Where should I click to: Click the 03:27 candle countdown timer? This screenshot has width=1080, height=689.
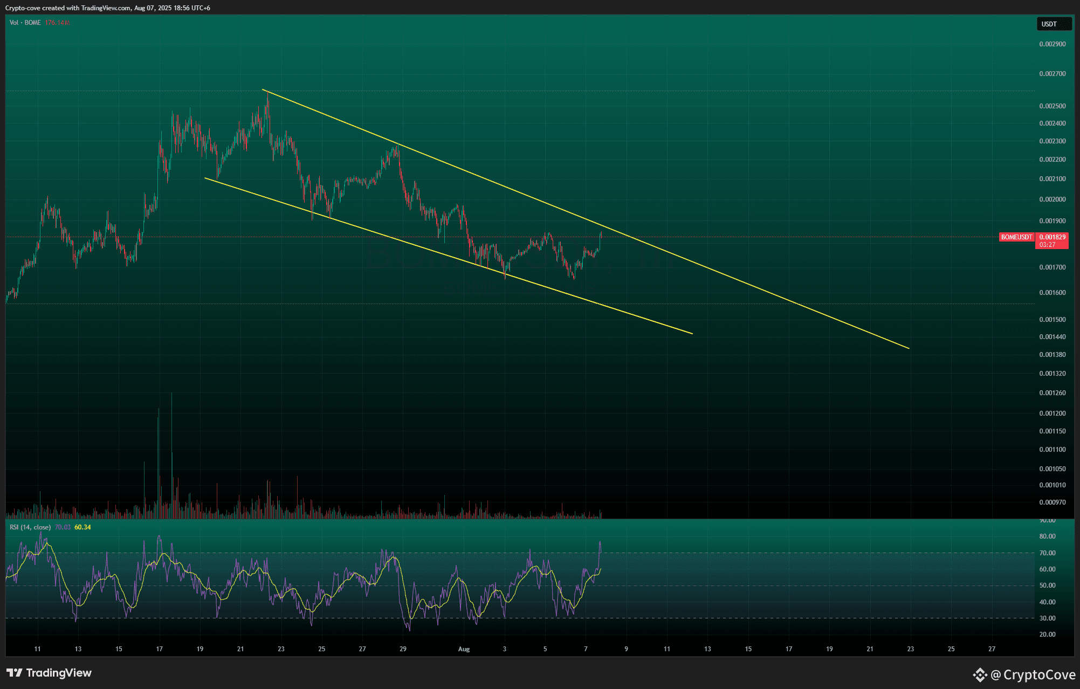(x=1047, y=245)
